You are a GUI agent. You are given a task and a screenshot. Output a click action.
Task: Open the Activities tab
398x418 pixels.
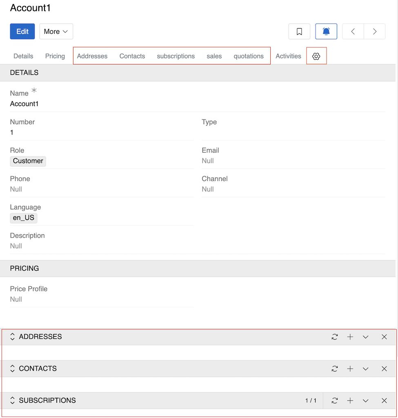coord(288,56)
